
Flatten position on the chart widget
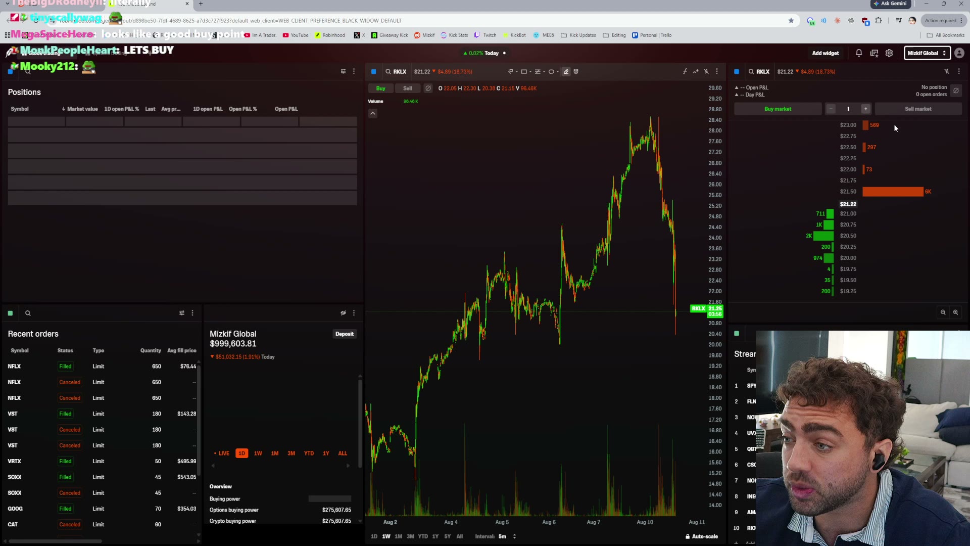(428, 88)
